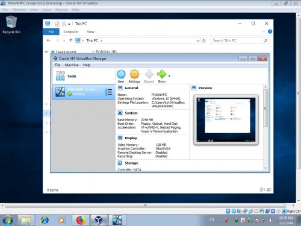The image size is (301, 226).
Task: Open Devices menu of VM window
Action: 61,10
